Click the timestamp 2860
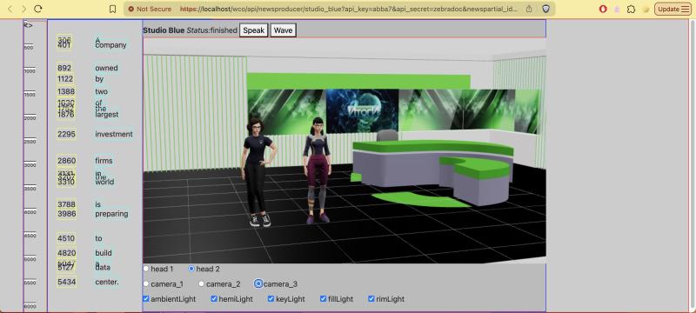 coord(67,161)
